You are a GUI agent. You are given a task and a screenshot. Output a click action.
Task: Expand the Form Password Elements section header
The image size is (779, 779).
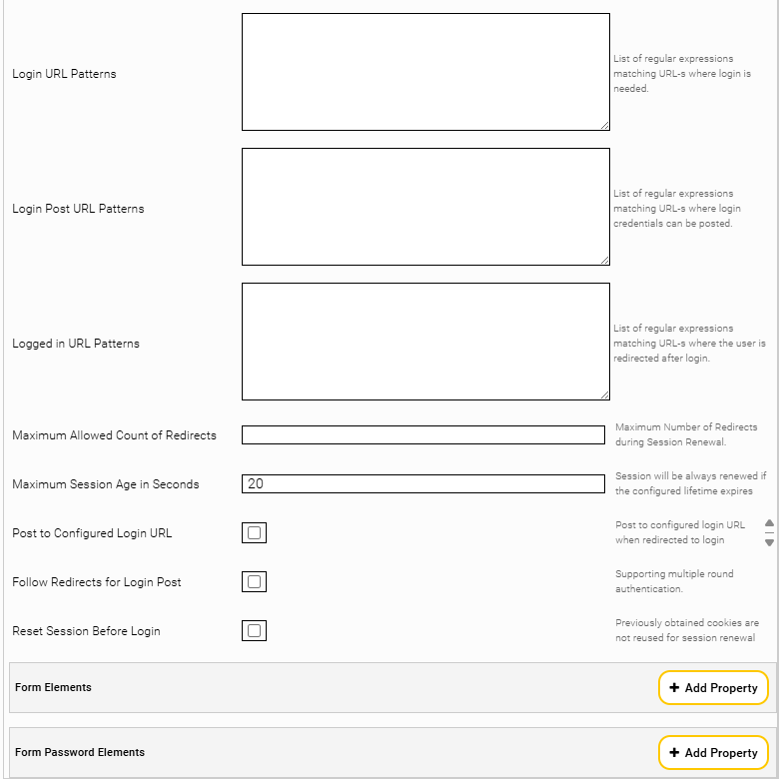(x=80, y=752)
